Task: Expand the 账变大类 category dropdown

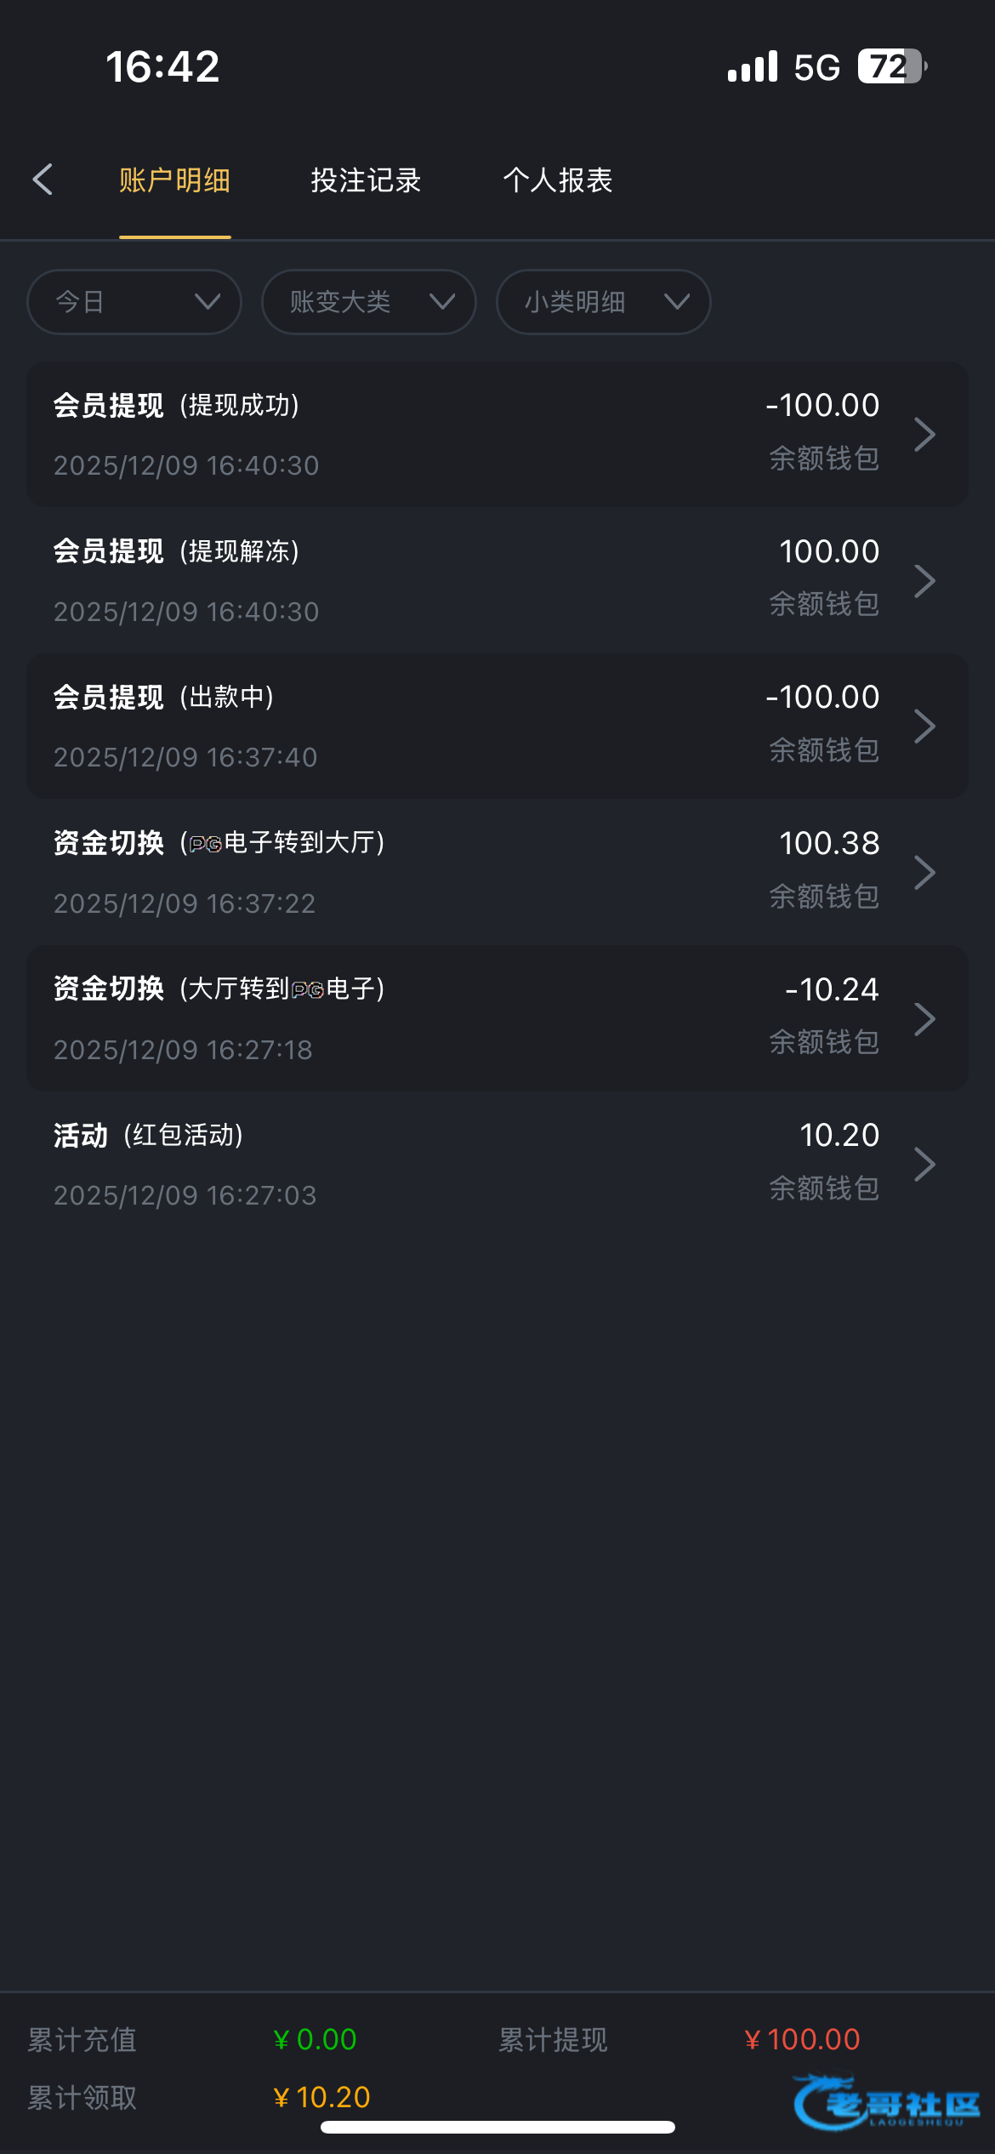Action: tap(368, 302)
